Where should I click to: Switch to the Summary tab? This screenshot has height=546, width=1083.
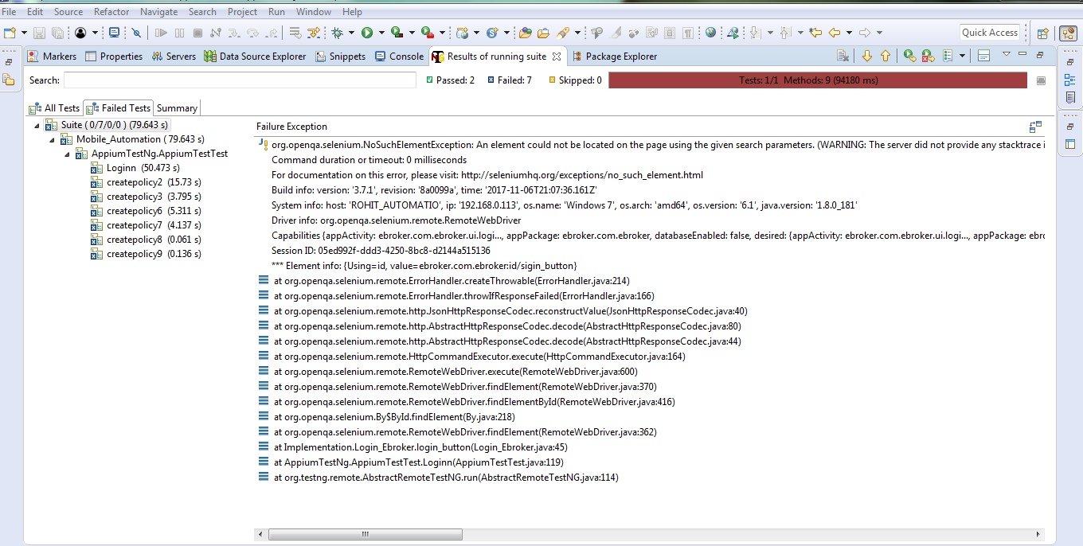point(176,107)
